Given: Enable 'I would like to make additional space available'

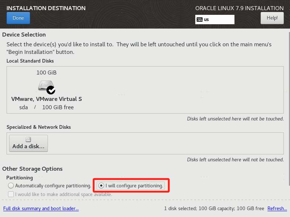Looking at the screenshot, I should tap(11, 194).
